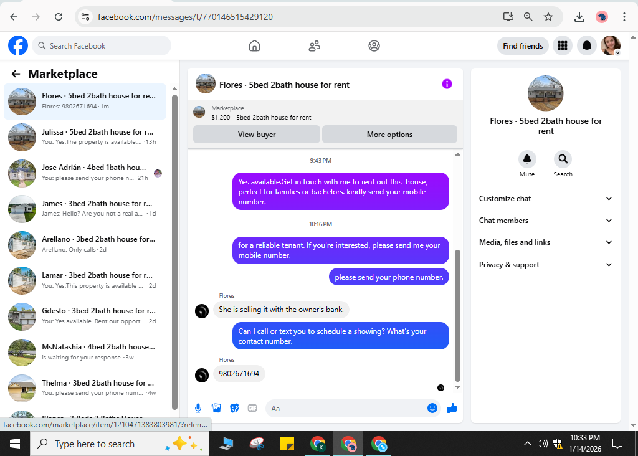Image resolution: width=638 pixels, height=456 pixels.
Task: Reload the page
Action: click(x=59, y=17)
